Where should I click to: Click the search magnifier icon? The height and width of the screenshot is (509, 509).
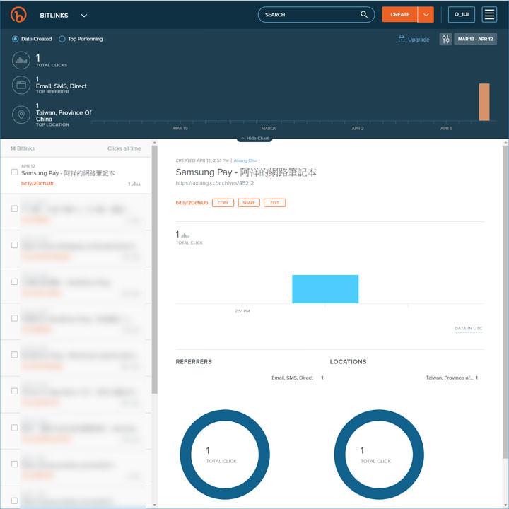pyautogui.click(x=364, y=14)
